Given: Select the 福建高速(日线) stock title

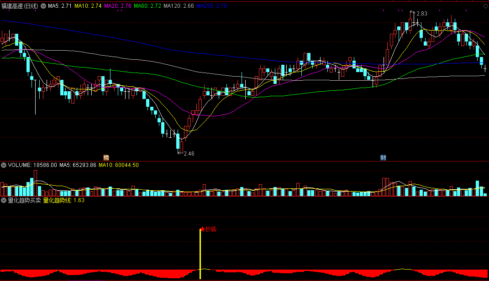Looking at the screenshot, I should [x=20, y=6].
